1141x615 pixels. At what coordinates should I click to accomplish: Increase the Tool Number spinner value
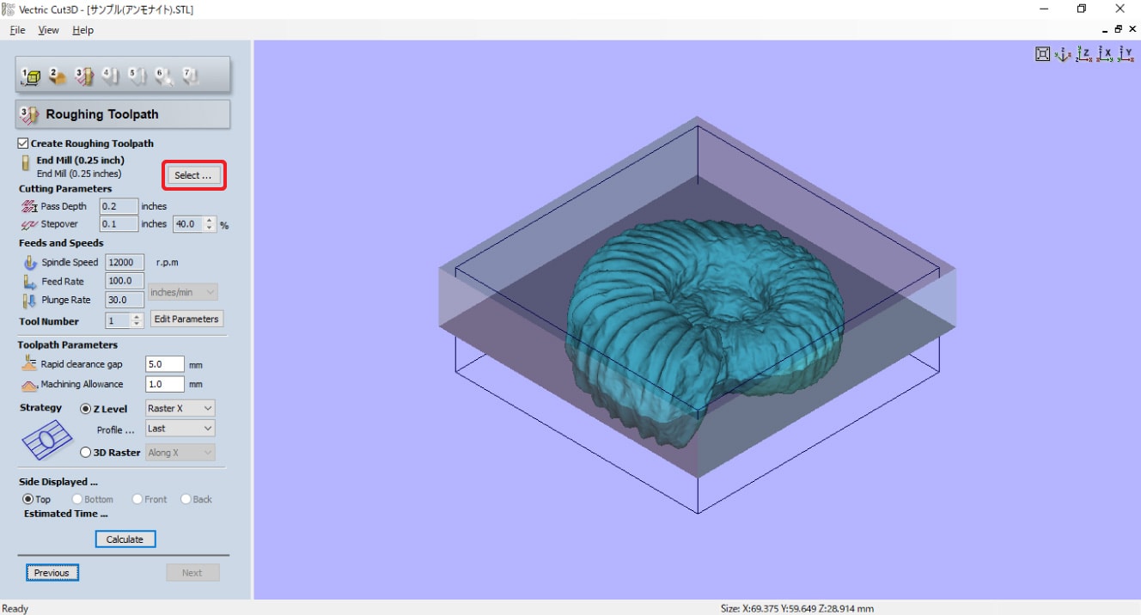point(137,317)
